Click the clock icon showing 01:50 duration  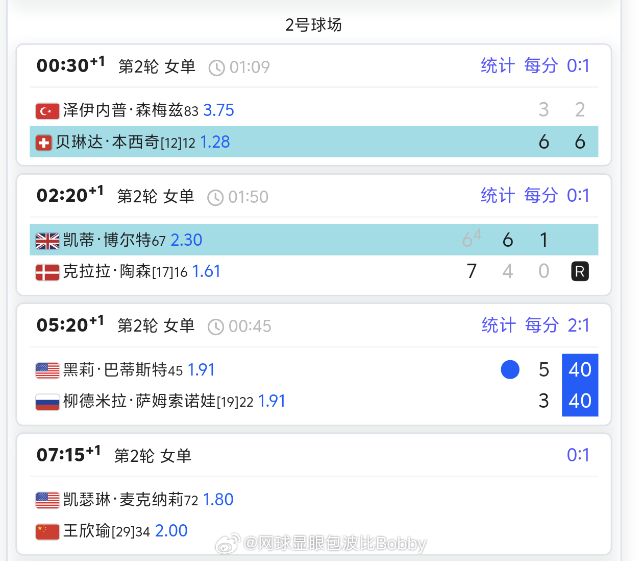coord(214,197)
